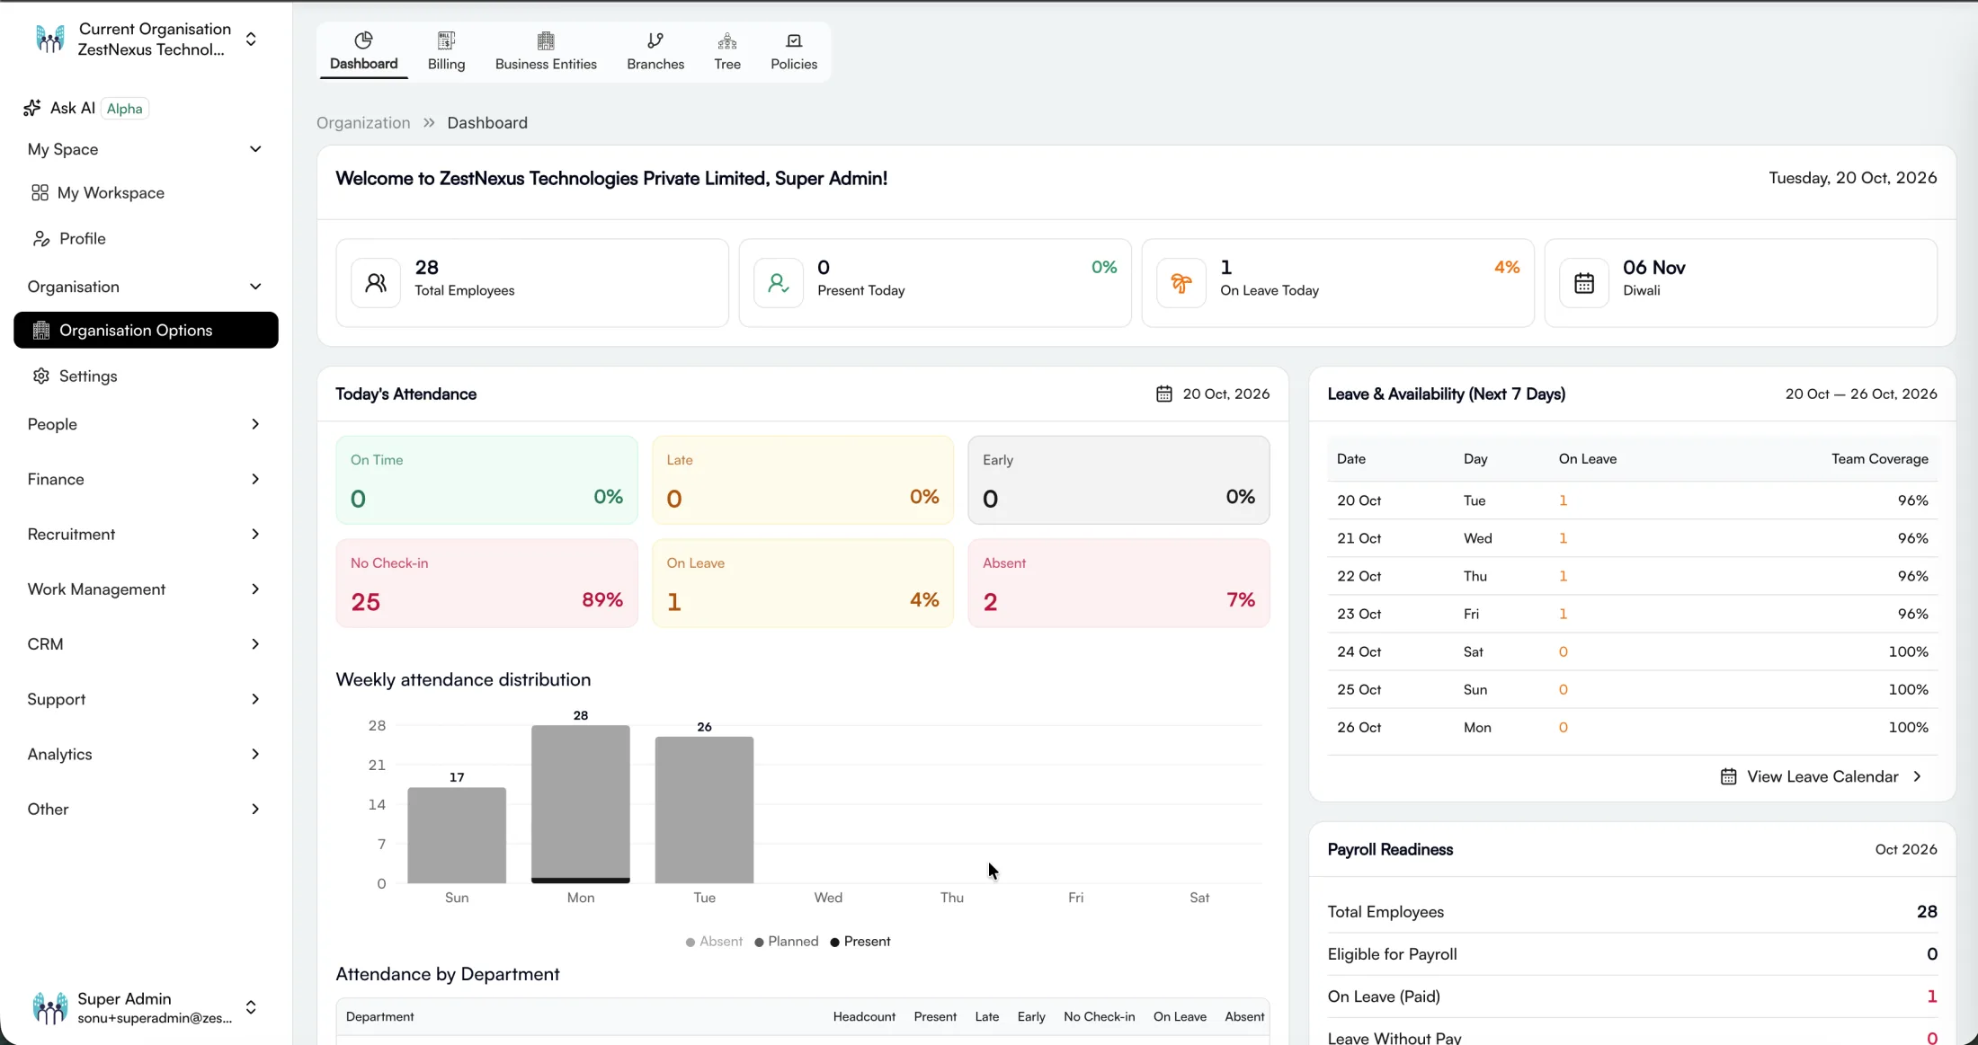Screen dimensions: 1978x1045
Task: Switch to the Policies tab
Action: (x=794, y=51)
